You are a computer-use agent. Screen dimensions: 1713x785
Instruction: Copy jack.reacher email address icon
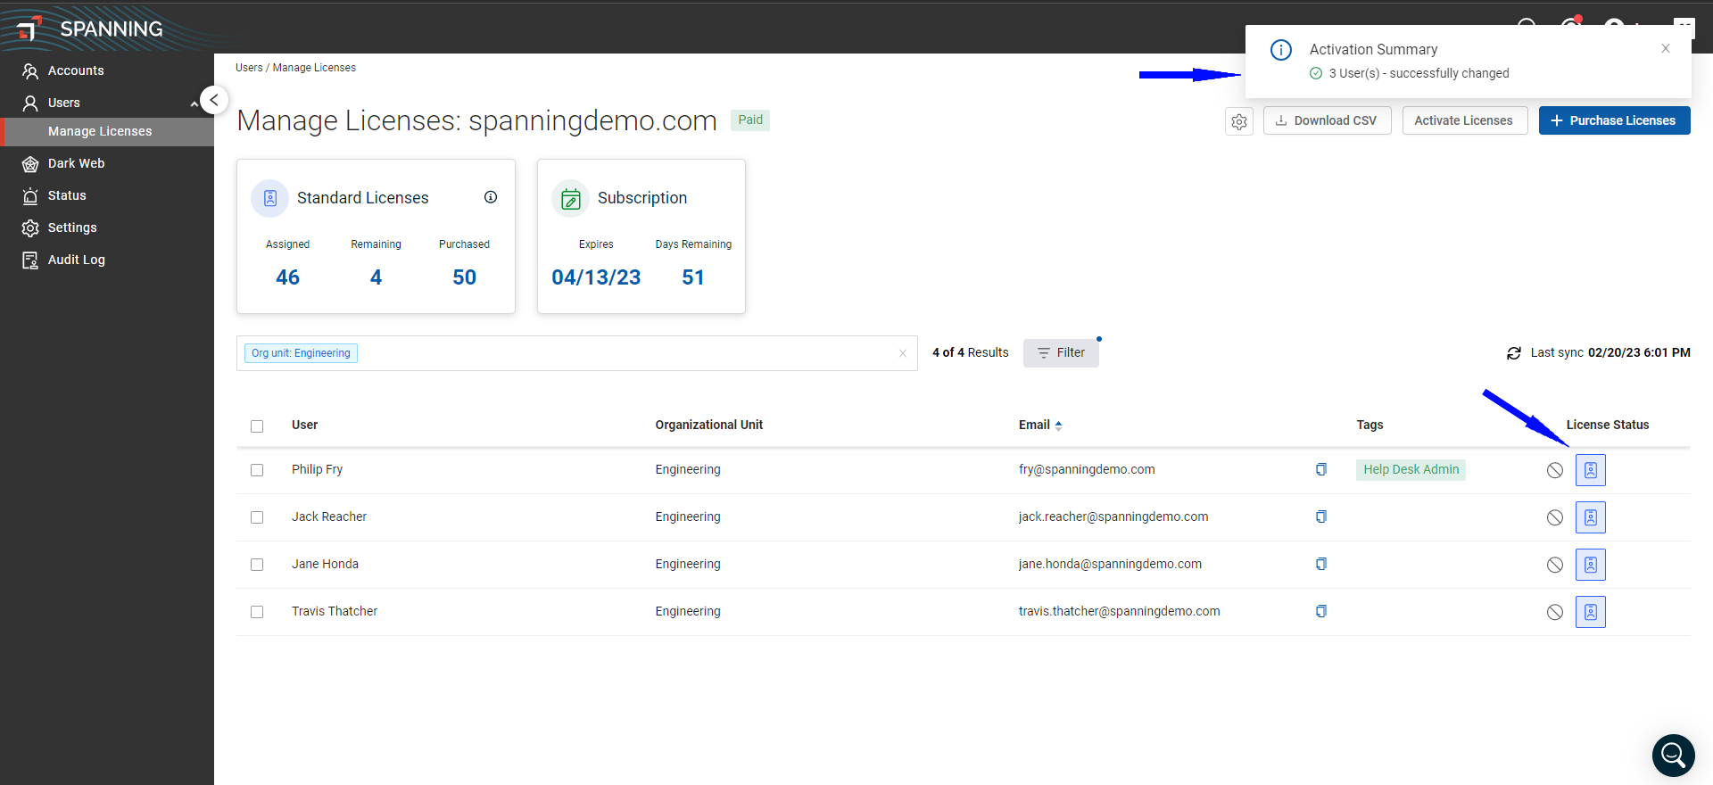(1321, 516)
